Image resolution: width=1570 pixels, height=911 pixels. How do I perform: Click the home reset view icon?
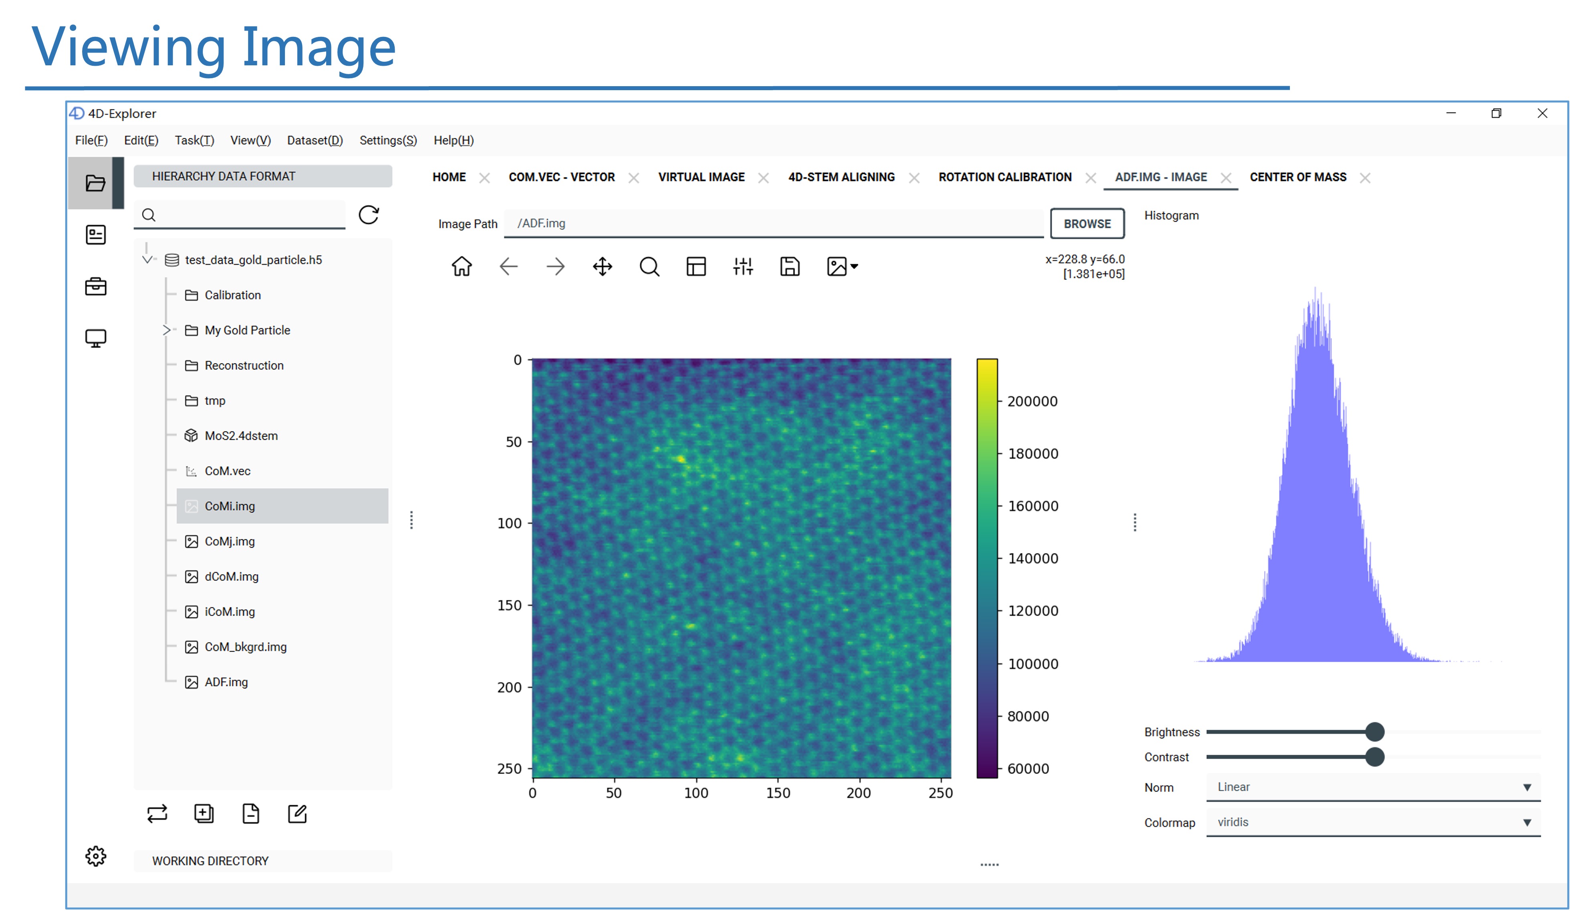(x=462, y=267)
